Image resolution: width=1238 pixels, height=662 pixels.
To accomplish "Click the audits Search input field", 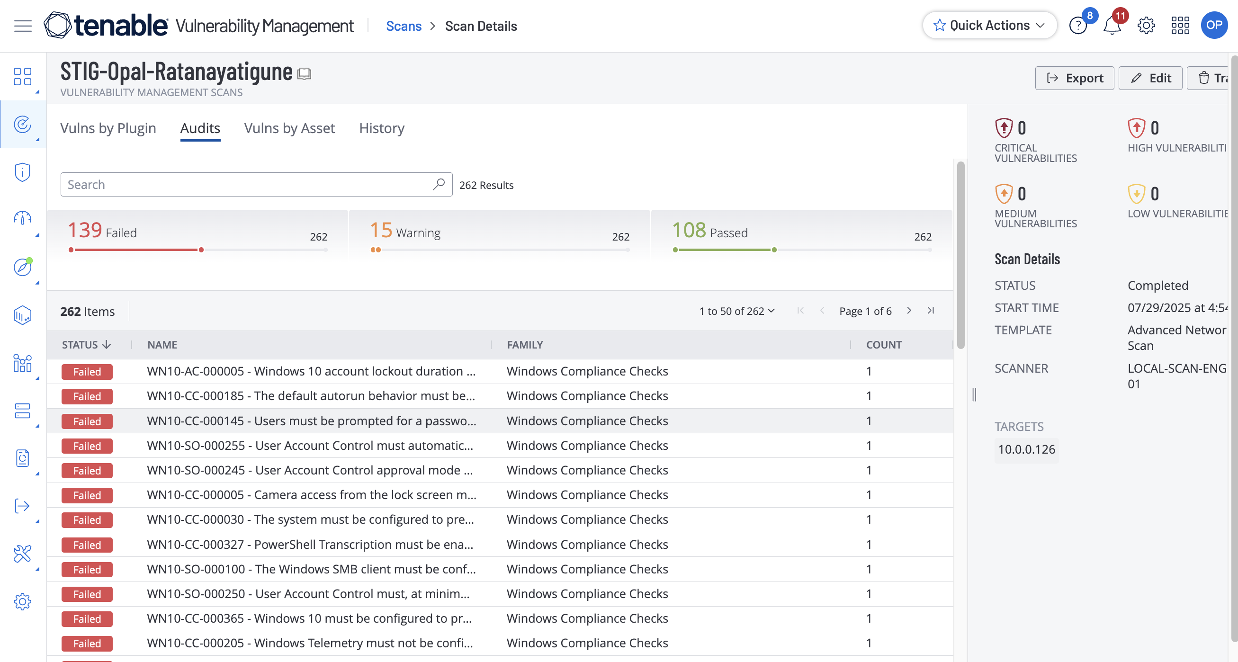I will 256,185.
